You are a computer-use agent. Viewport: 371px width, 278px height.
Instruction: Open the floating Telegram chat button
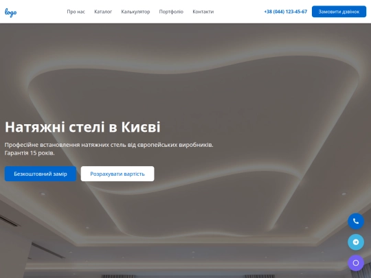[356, 242]
